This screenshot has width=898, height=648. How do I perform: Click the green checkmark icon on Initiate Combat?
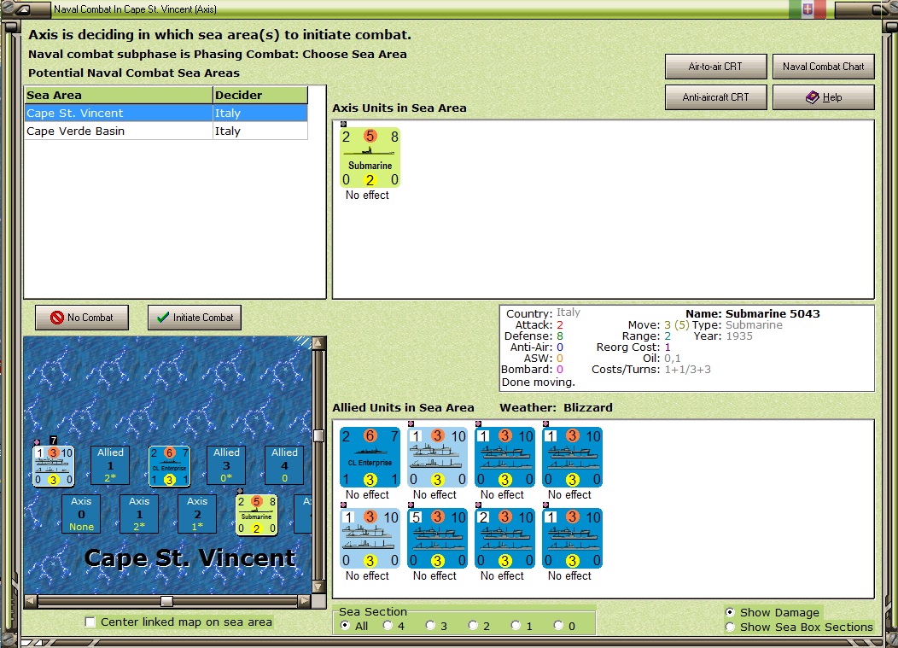tap(163, 318)
